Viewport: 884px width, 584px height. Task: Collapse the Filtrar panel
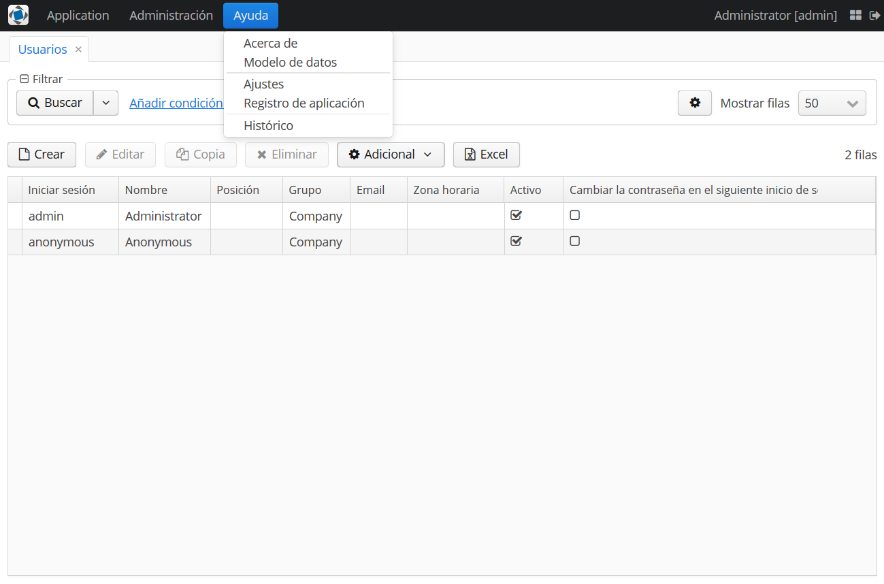click(x=24, y=79)
